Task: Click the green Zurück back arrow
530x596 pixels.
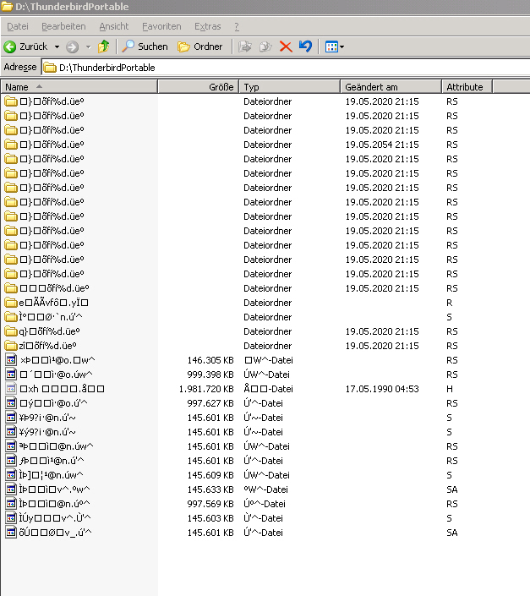Action: [10, 46]
